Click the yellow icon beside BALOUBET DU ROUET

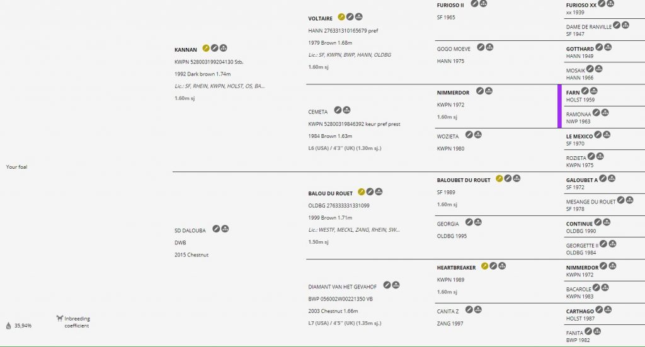pyautogui.click(x=499, y=178)
